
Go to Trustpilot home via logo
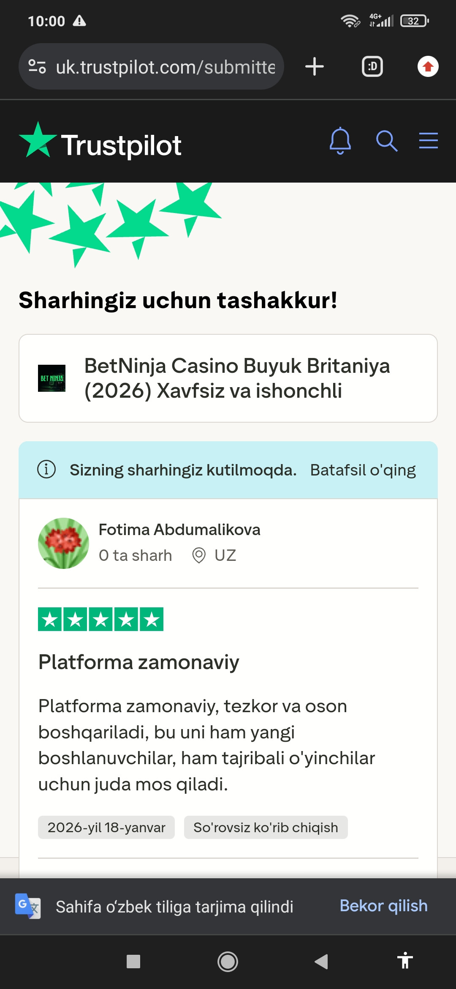click(100, 142)
